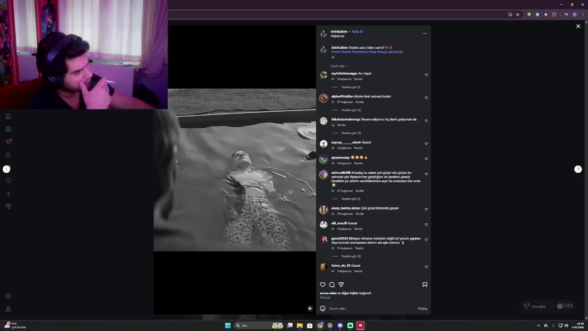The height and width of the screenshot is (331, 588).
Task: Open Instagram Home from the left sidebar
Action: (x=8, y=116)
